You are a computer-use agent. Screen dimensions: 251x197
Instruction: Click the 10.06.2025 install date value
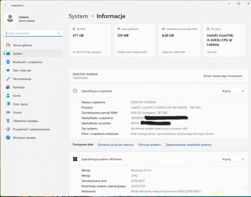coord(138,181)
